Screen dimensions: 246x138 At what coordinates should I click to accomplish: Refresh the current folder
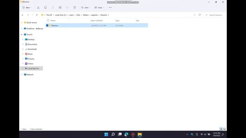coord(199,15)
